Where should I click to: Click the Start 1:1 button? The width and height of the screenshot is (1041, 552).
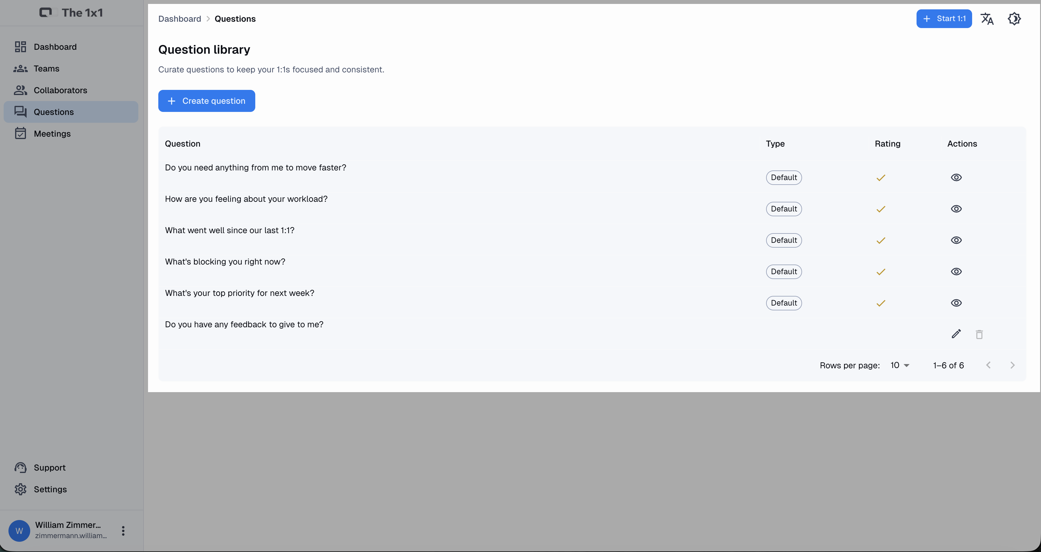[944, 19]
